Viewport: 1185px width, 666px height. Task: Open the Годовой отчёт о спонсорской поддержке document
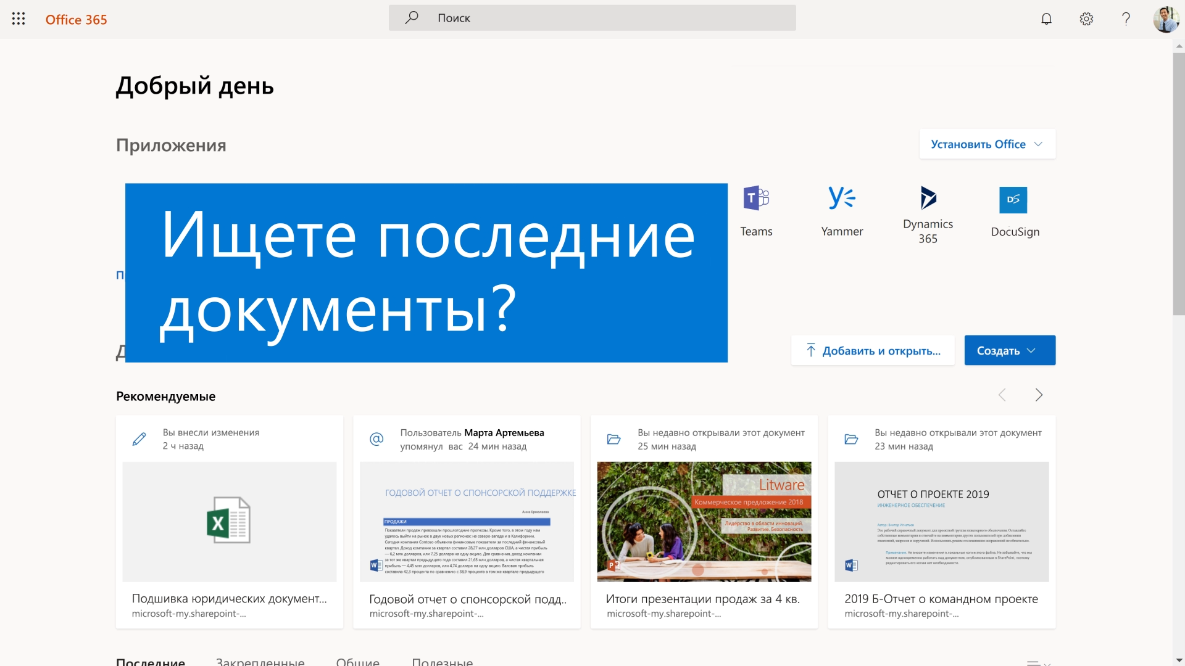click(467, 520)
